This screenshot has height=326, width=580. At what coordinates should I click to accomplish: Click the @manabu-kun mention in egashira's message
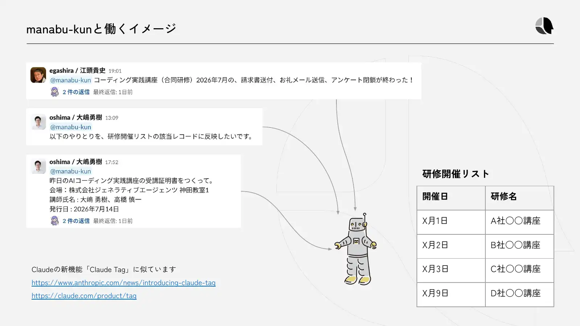pos(71,80)
